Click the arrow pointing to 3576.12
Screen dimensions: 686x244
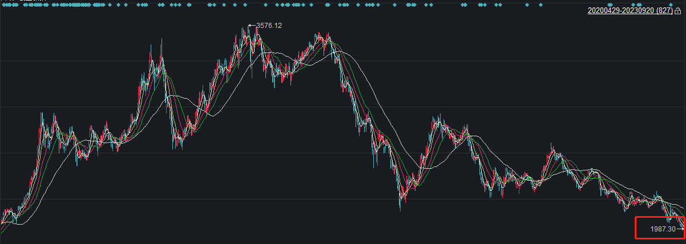coord(252,26)
